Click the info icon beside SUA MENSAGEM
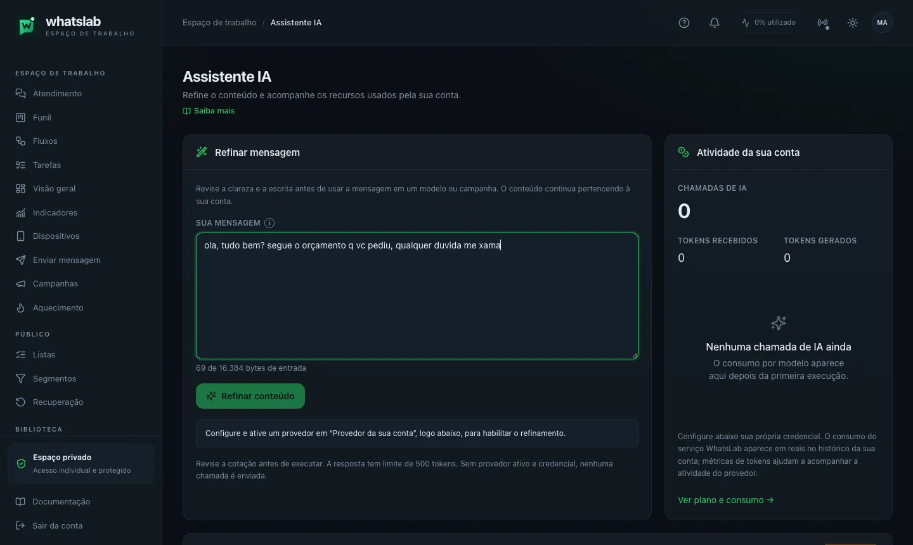The width and height of the screenshot is (913, 545). [269, 223]
